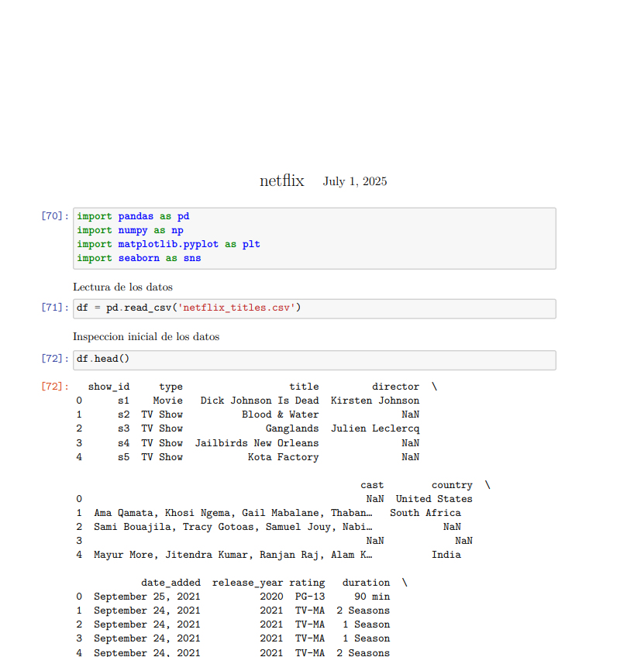This screenshot has height=657, width=627.
Task: Click the line 'import pandas as pd'
Action: 133,216
